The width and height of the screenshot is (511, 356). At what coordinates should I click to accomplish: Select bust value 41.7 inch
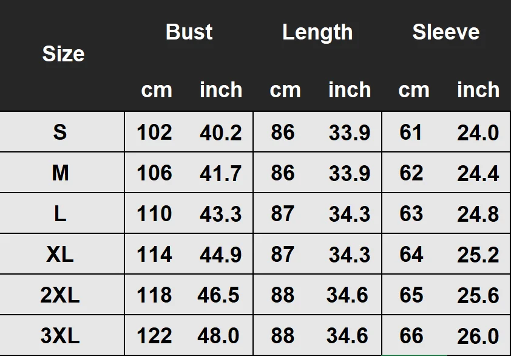click(x=221, y=173)
